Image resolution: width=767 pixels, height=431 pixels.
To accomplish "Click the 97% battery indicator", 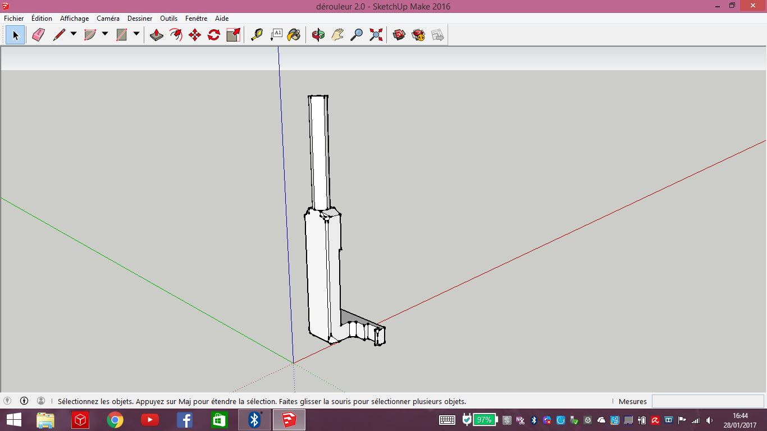I will click(x=485, y=420).
